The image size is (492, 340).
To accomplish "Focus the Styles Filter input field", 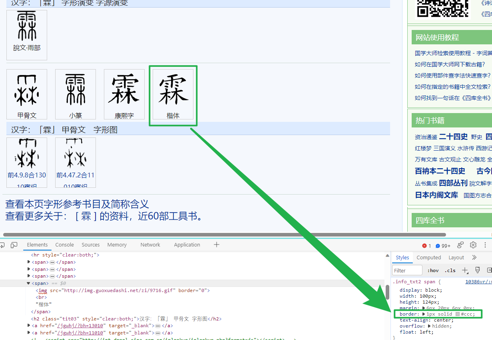I will [407, 270].
